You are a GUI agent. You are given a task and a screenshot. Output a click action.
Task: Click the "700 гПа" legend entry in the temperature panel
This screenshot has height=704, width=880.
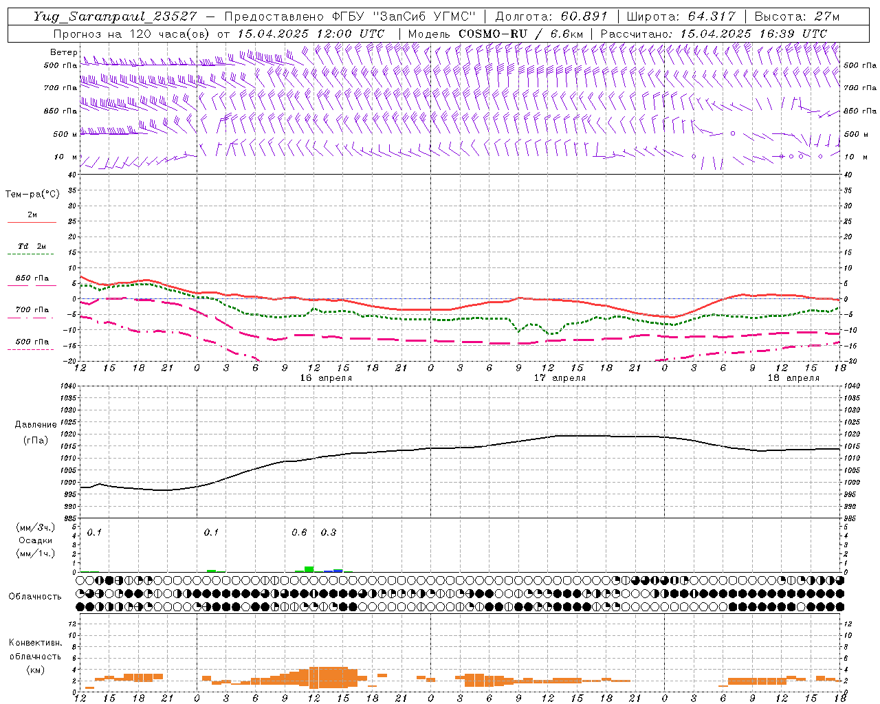pos(32,310)
